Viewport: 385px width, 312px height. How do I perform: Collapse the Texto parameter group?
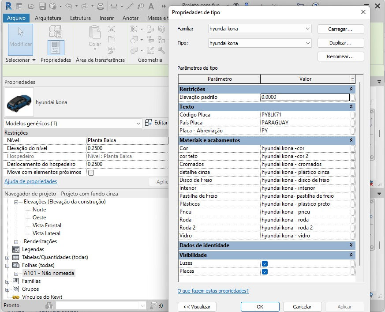coord(351,107)
